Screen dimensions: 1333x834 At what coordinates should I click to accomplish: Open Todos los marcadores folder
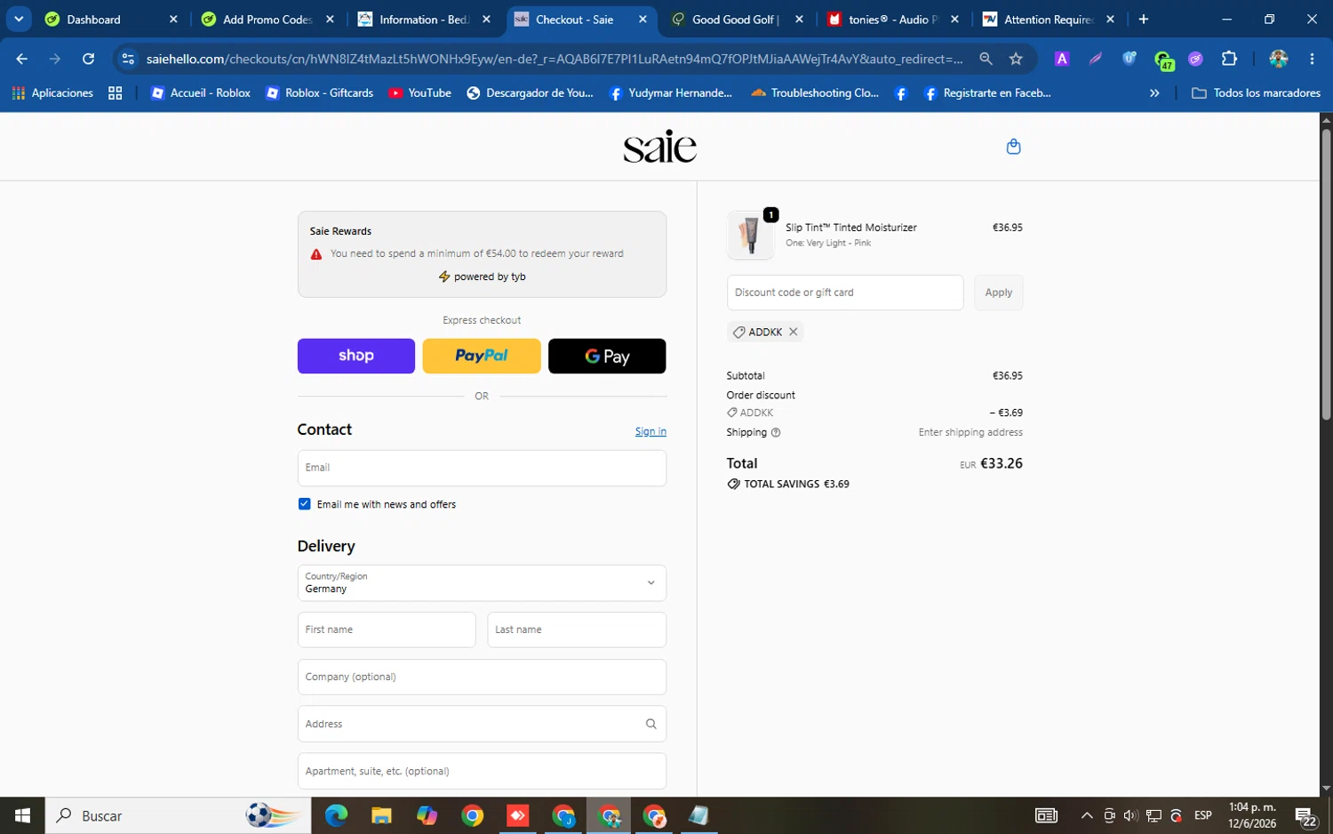pyautogui.click(x=1256, y=92)
